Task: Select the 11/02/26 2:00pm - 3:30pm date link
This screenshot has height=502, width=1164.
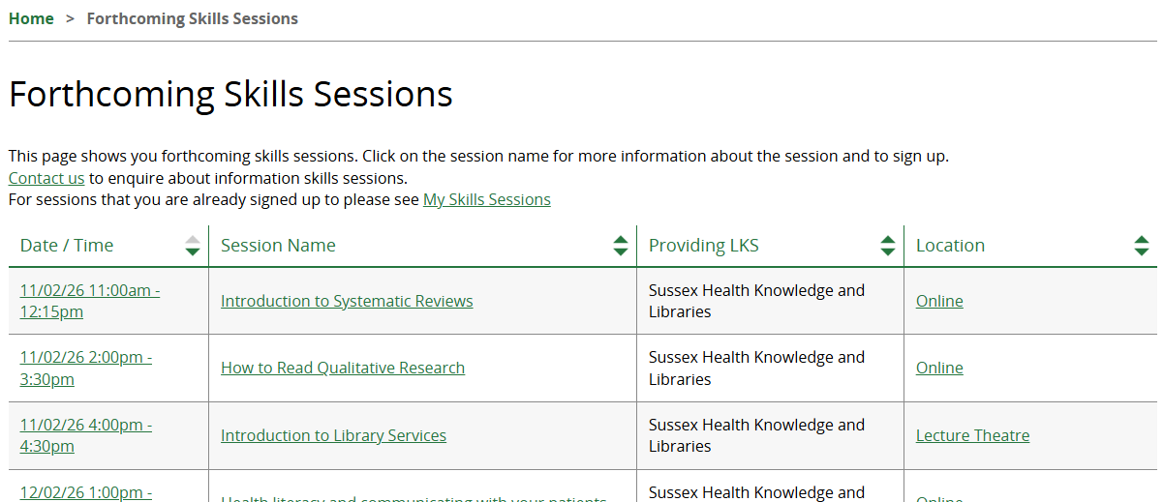Action: point(85,358)
